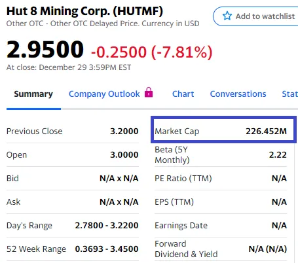Click the Day's Range value 2.7800 - 3.2200

[x=107, y=226]
